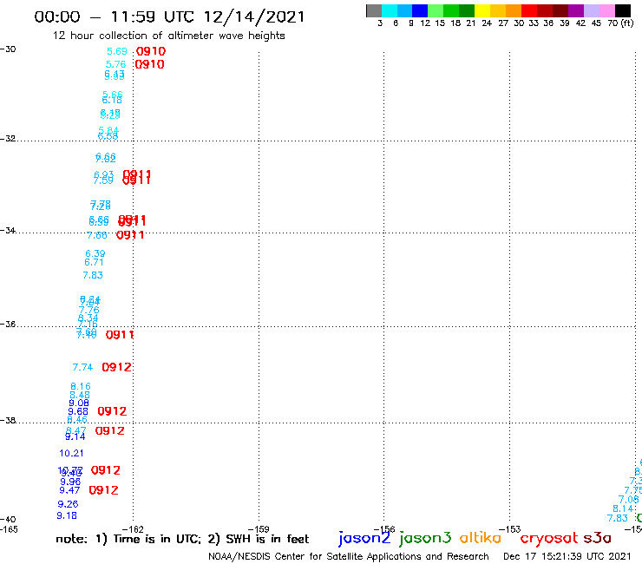Select the 'cryosat' satellite legend label
Screen dimensions: 642x564
pyautogui.click(x=549, y=538)
